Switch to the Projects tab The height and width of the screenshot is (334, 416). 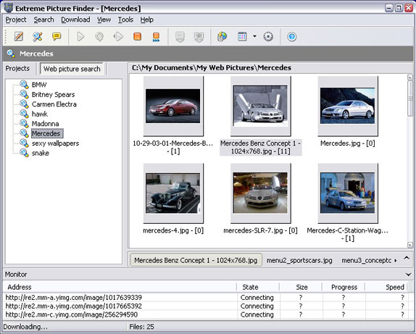[17, 68]
